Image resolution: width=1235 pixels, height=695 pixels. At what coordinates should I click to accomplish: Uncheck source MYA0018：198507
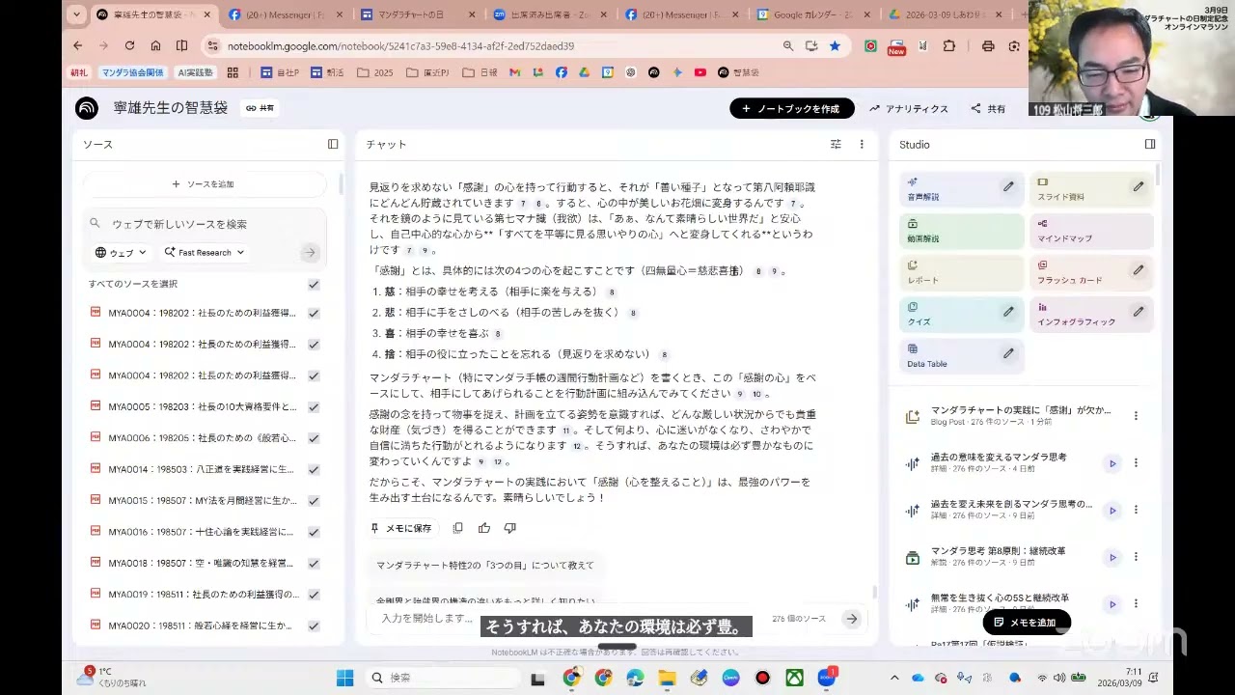coord(314,563)
